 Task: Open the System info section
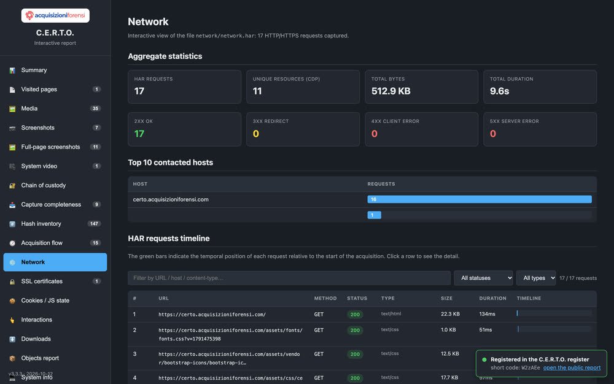pyautogui.click(x=55, y=377)
